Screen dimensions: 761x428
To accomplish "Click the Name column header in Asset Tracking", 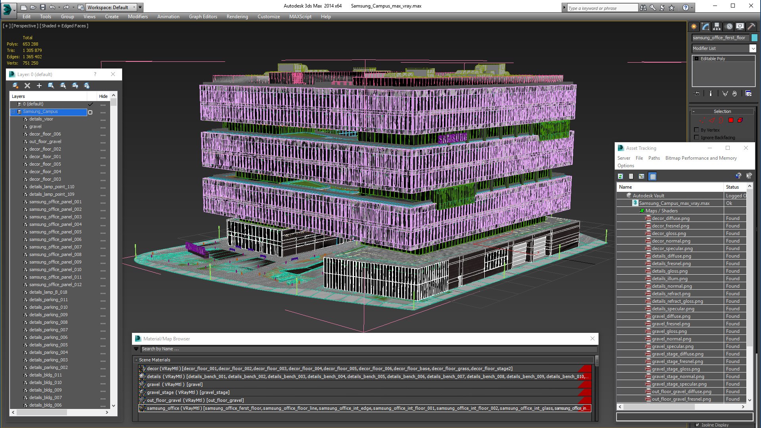I will point(670,187).
